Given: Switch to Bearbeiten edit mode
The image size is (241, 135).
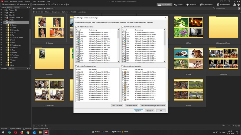Looking at the screenshot, I should pyautogui.click(x=223, y=5).
